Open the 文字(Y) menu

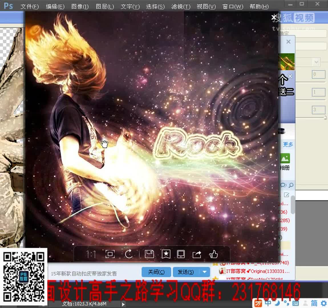130,7
